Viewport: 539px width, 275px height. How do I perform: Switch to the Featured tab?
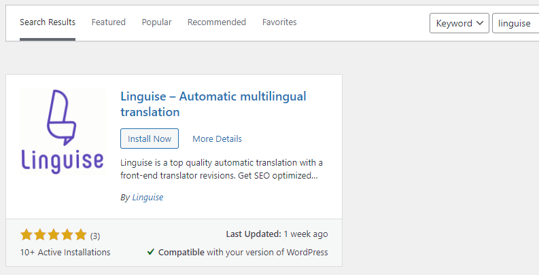[x=108, y=22]
